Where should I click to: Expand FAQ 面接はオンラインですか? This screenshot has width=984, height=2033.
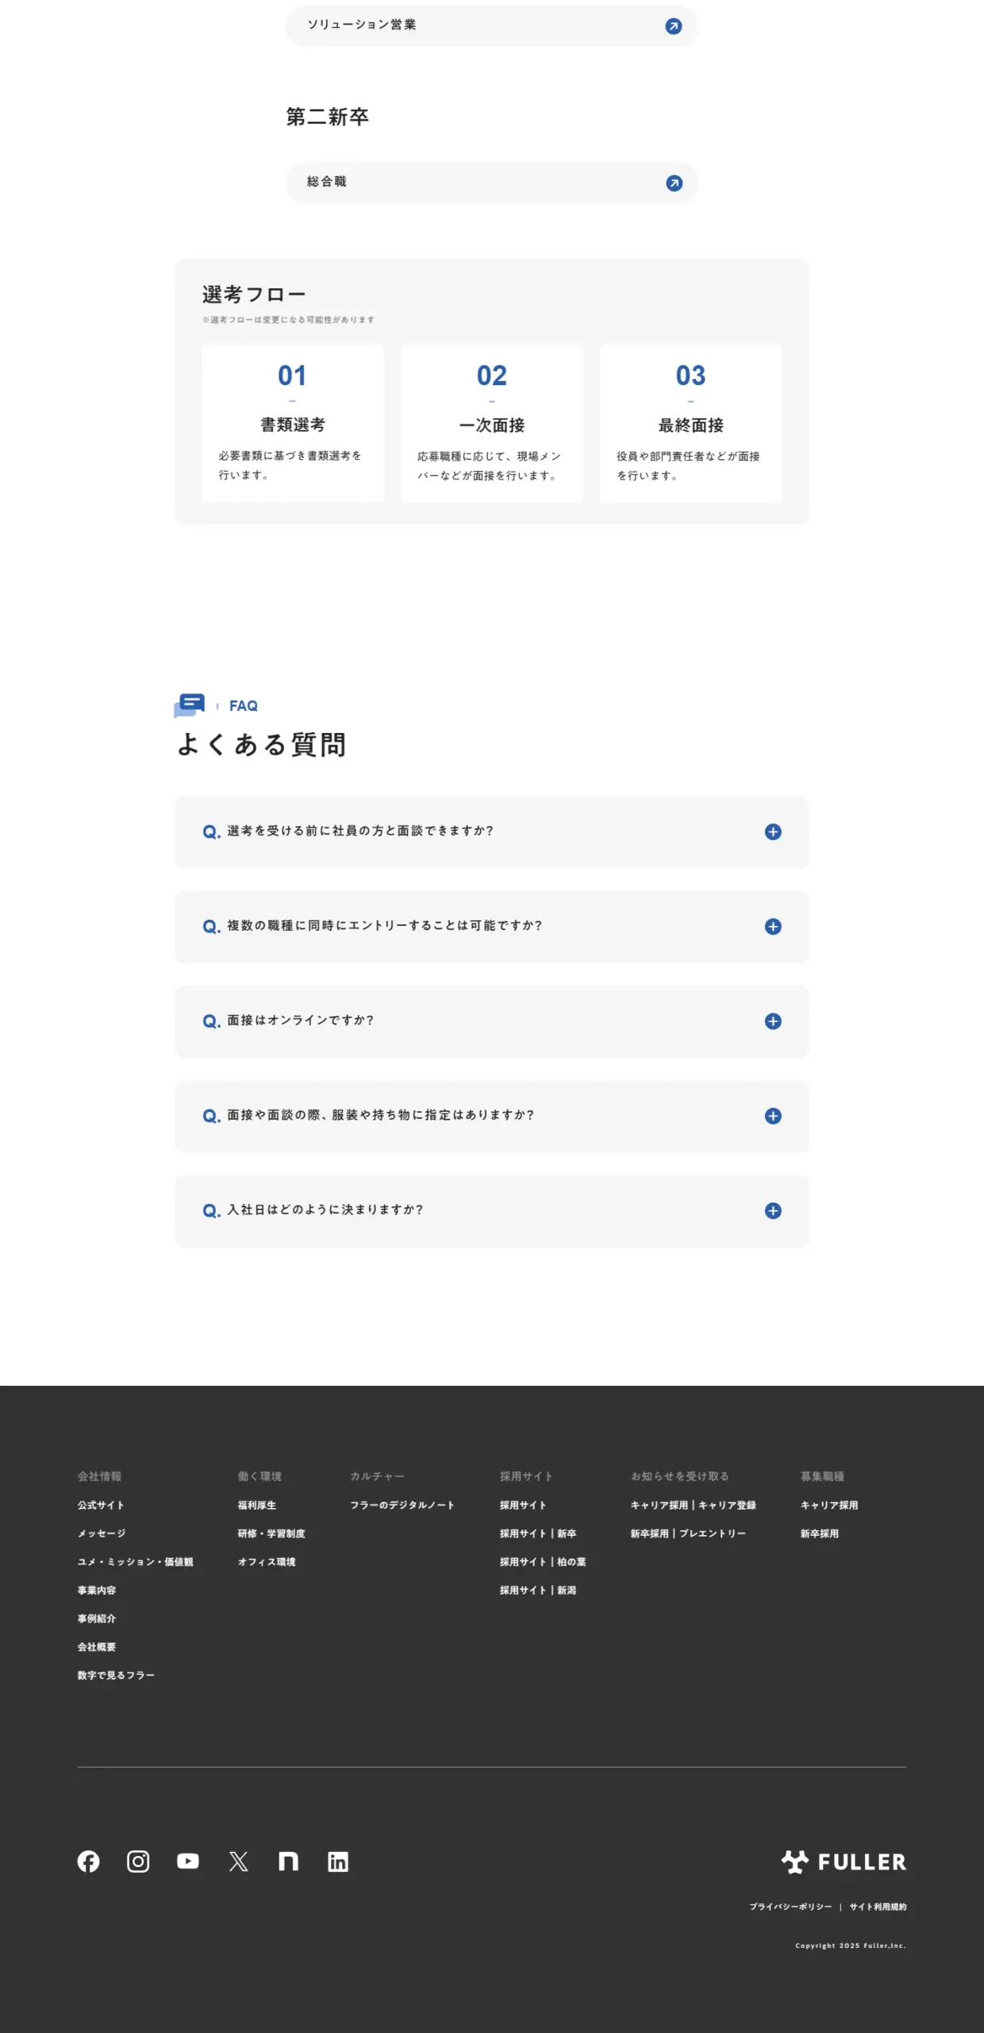773,1021
